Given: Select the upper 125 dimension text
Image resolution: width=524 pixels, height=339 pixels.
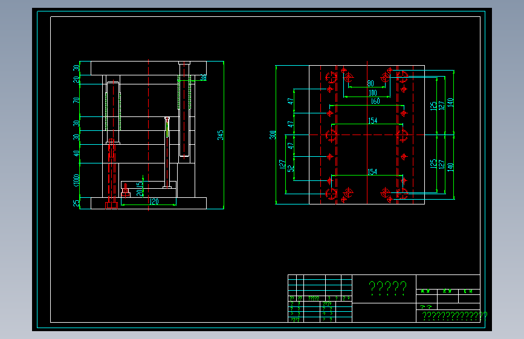Looking at the screenshot, I should (433, 106).
